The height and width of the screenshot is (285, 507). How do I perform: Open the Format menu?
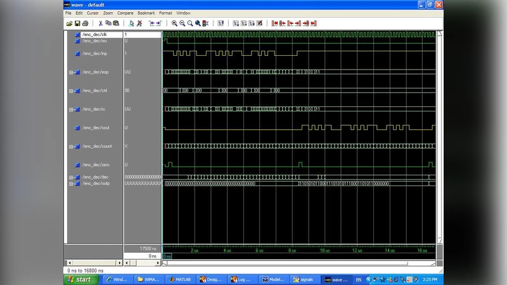pos(165,13)
